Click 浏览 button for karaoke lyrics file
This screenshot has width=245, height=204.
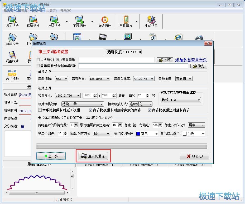[199, 66]
